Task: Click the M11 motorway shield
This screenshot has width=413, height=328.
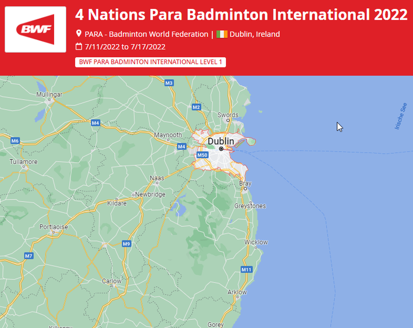Action: tap(246, 270)
